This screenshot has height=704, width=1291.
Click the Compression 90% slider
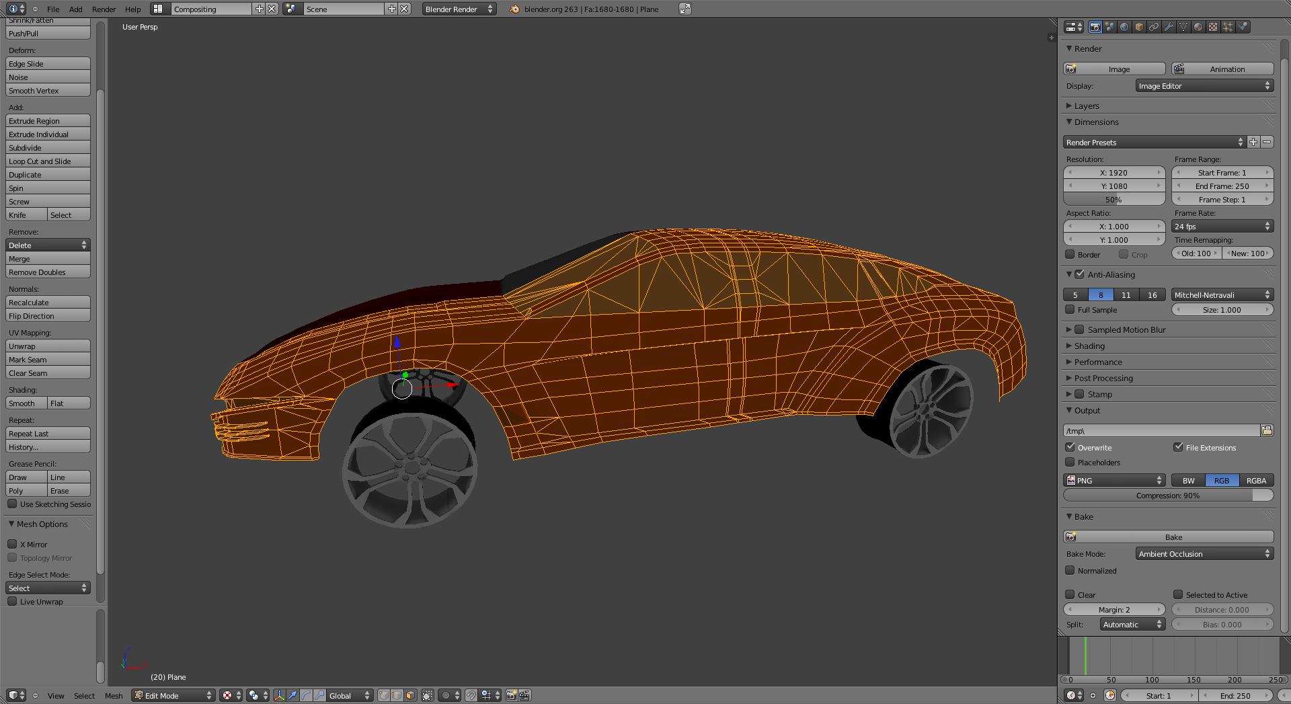point(1167,496)
